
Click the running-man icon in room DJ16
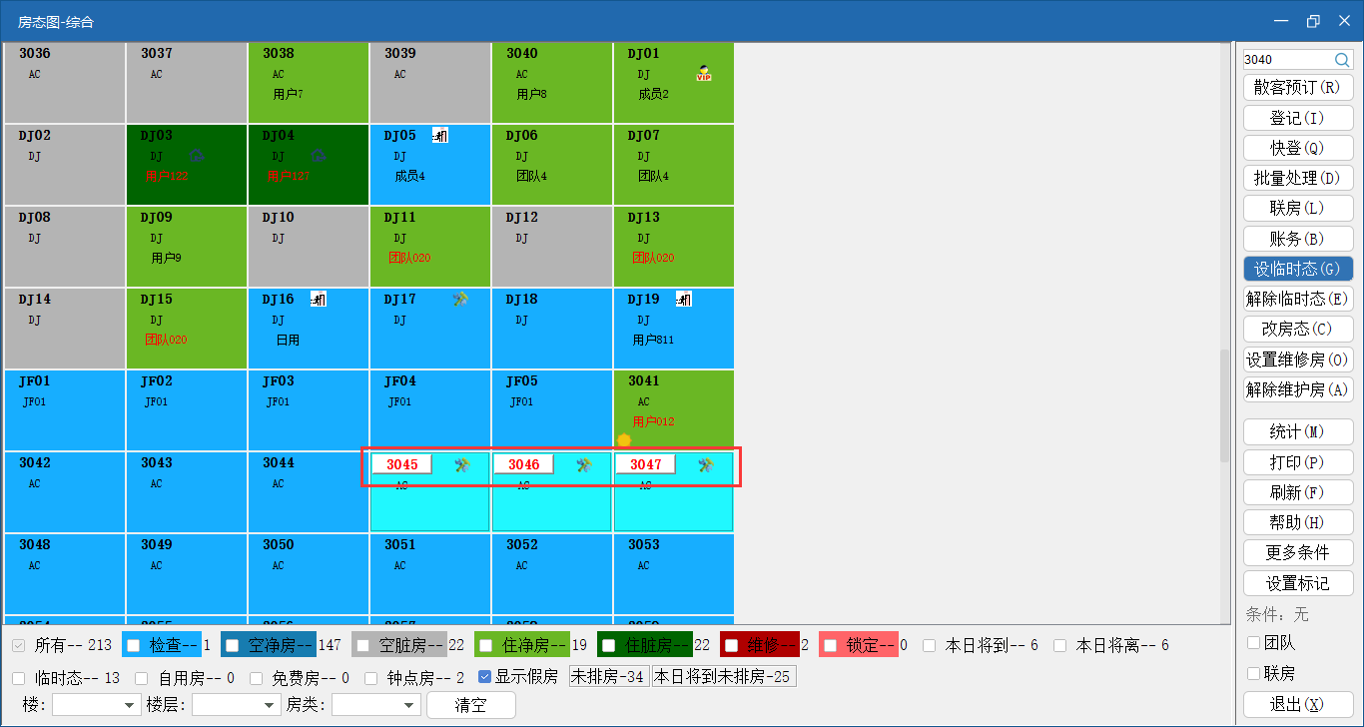pos(319,299)
